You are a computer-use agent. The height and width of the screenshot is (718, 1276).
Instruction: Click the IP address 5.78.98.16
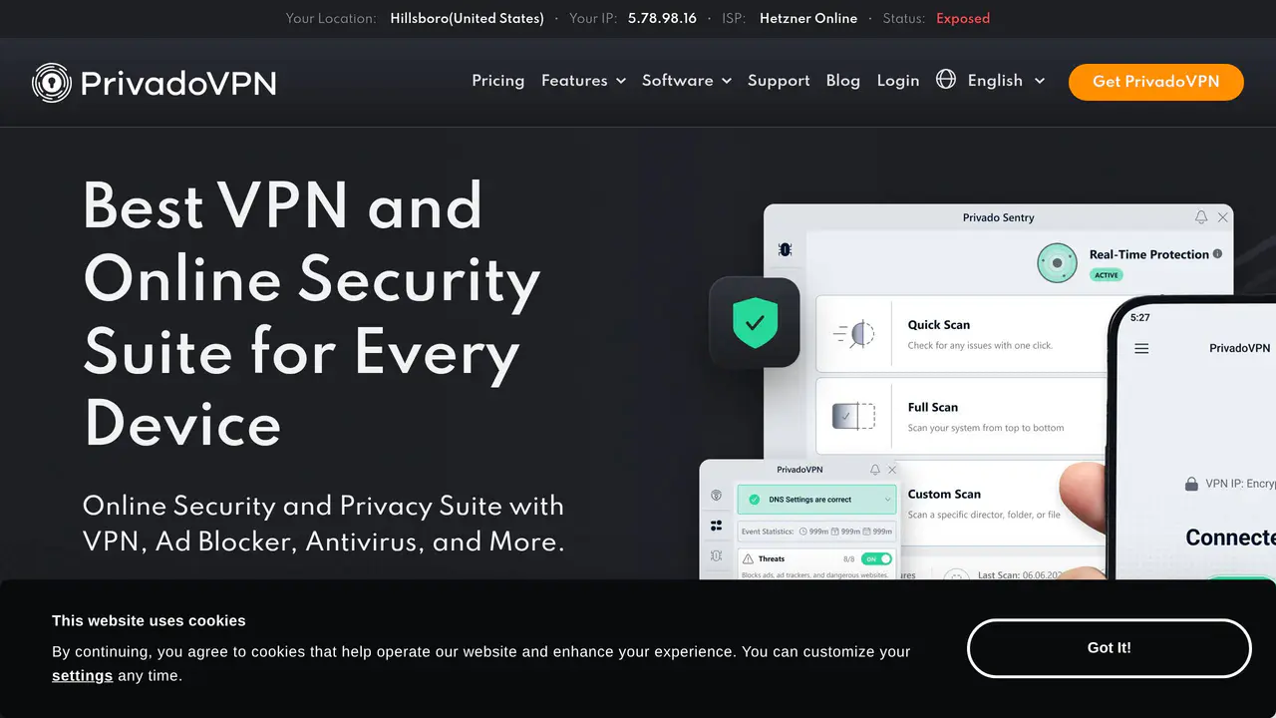[x=662, y=18]
